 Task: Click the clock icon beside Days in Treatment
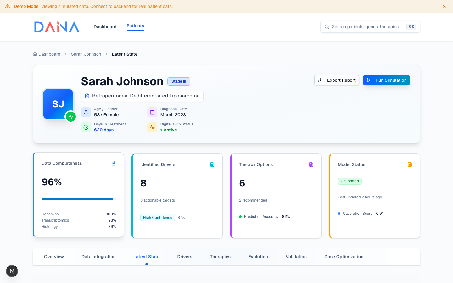tap(86, 127)
